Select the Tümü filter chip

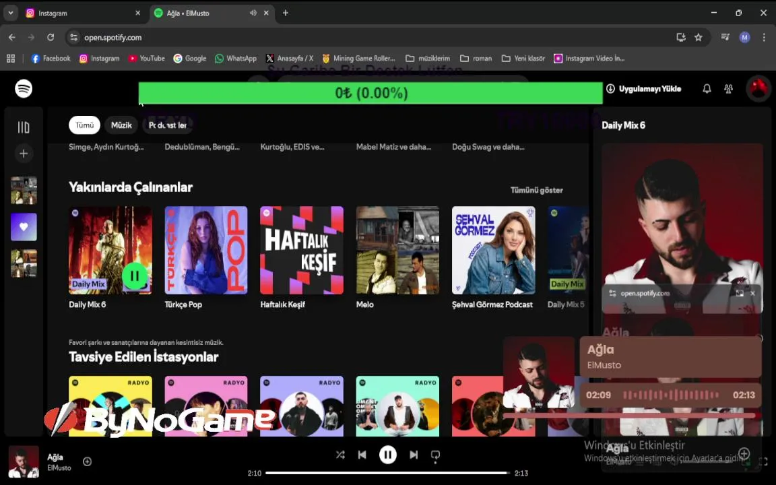point(84,125)
